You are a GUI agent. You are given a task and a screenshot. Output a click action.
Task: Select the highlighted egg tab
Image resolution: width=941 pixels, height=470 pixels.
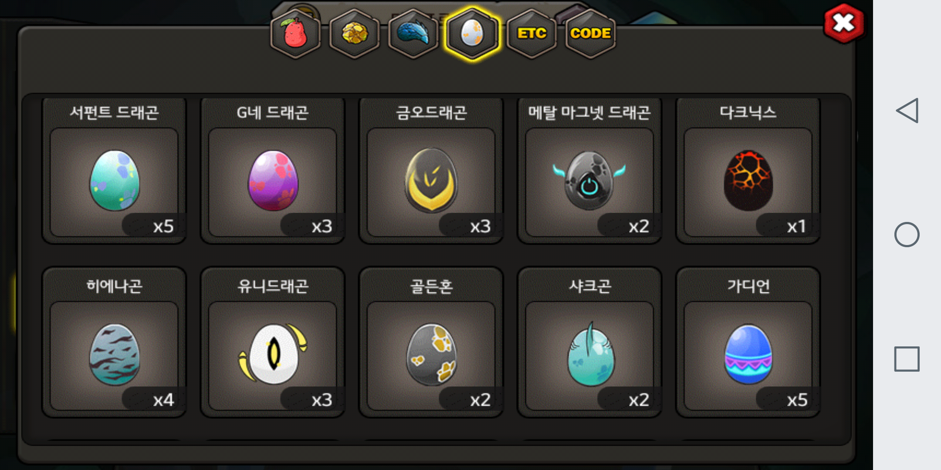(472, 34)
